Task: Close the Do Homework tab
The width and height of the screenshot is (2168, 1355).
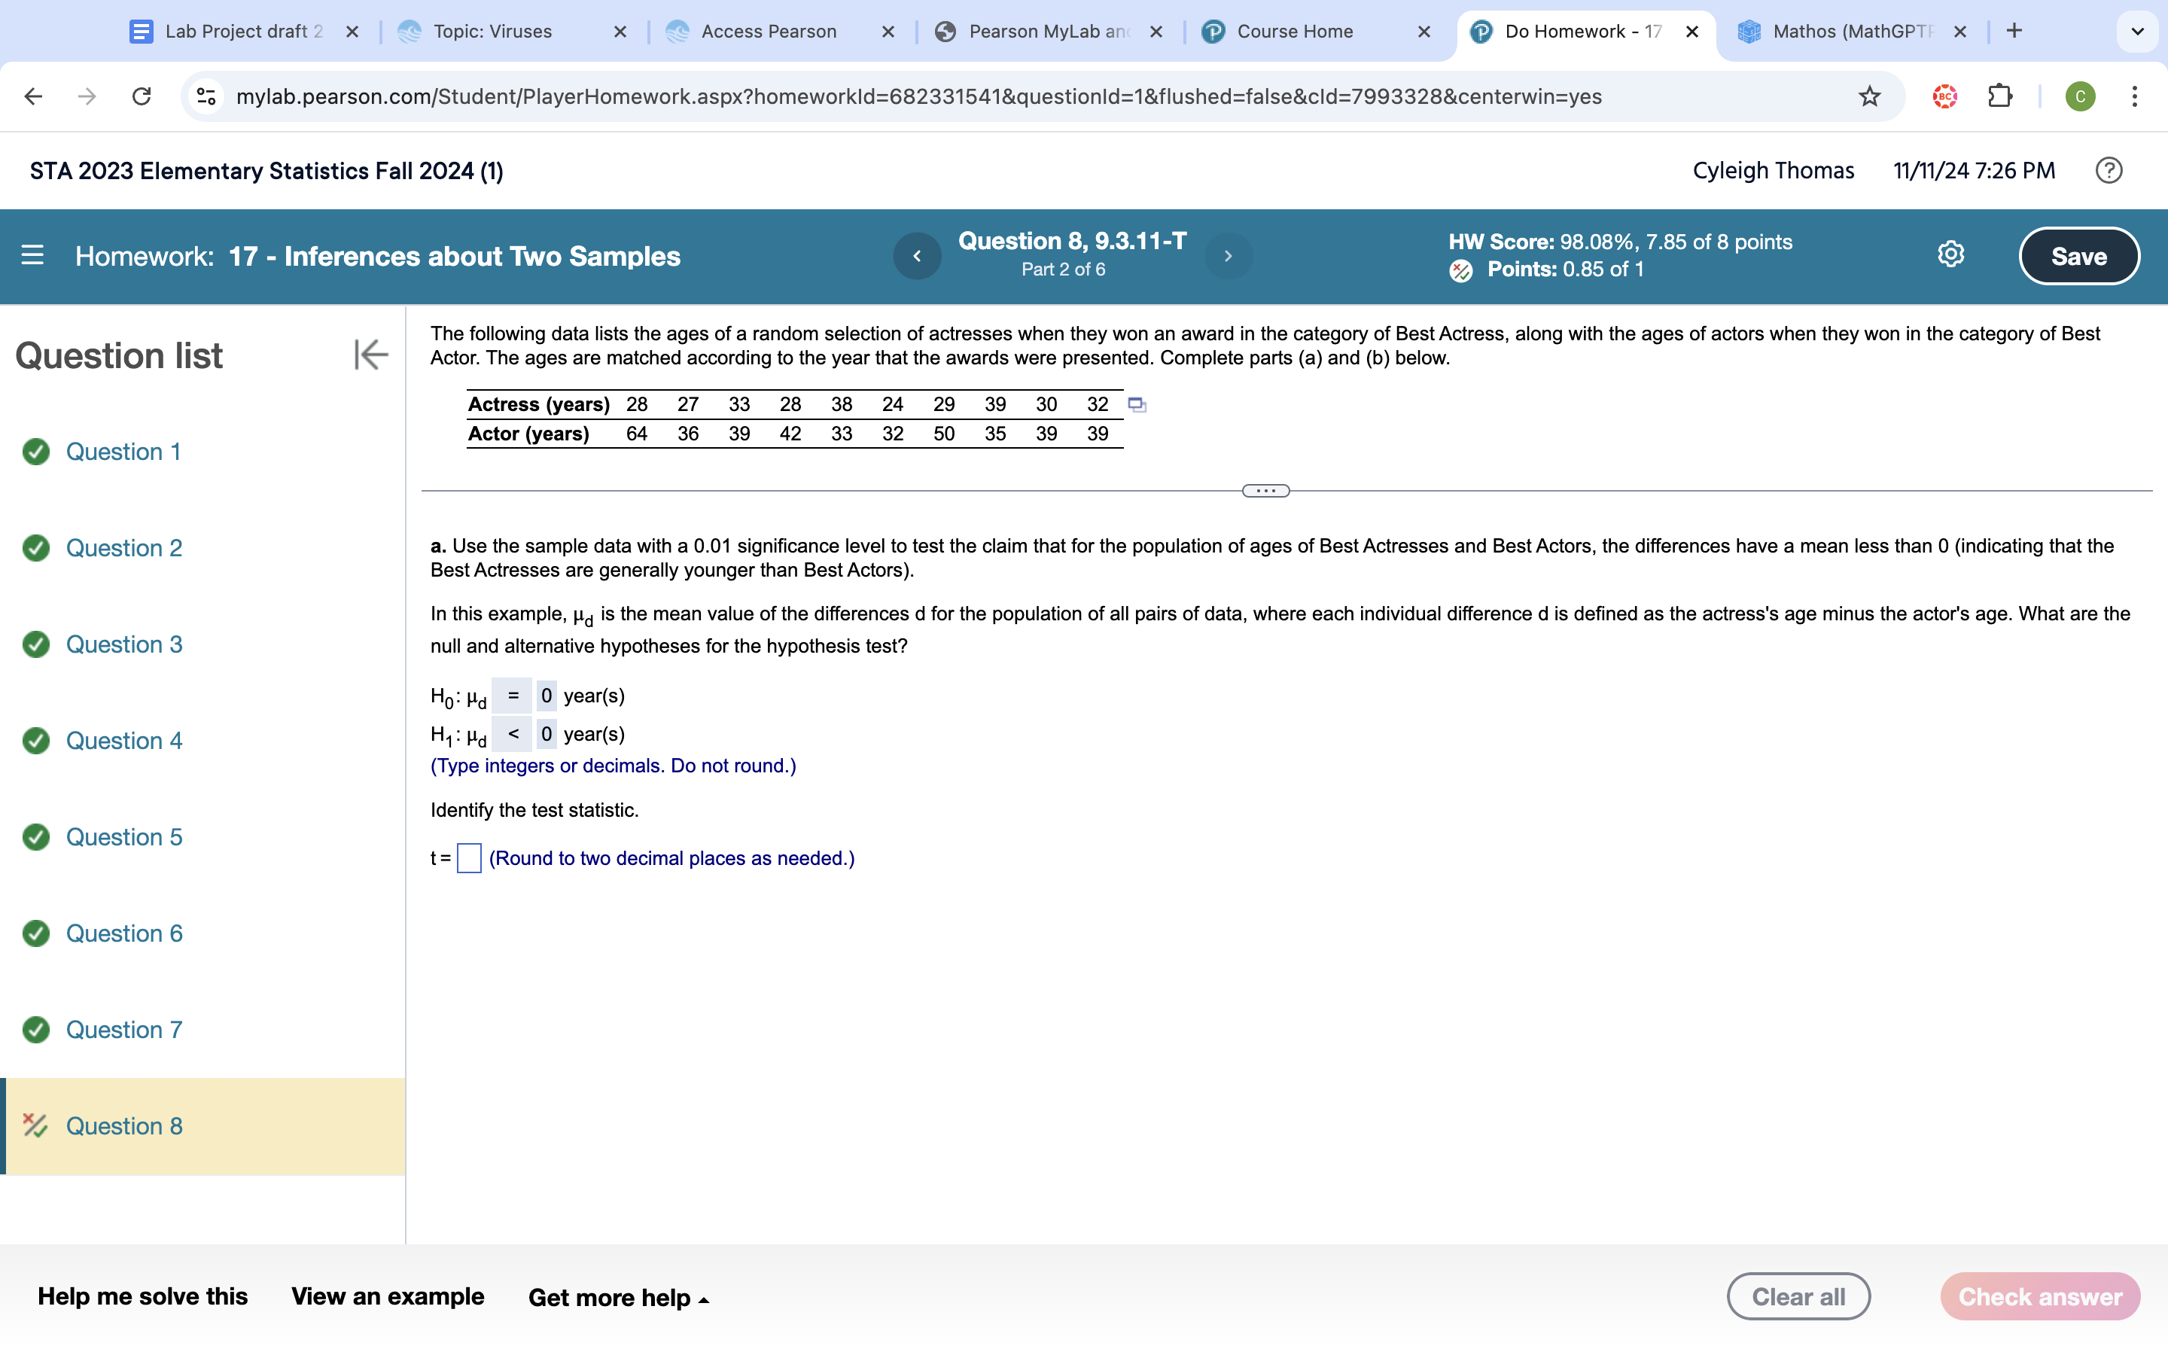Action: pos(1691,32)
